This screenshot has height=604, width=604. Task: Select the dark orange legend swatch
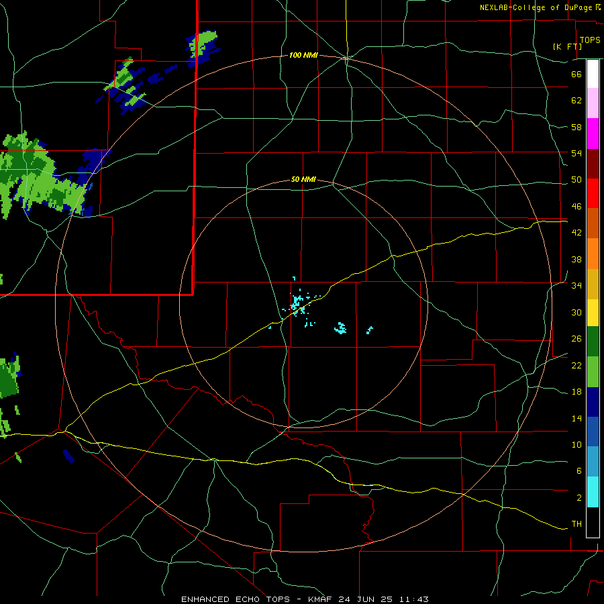pyautogui.click(x=593, y=223)
